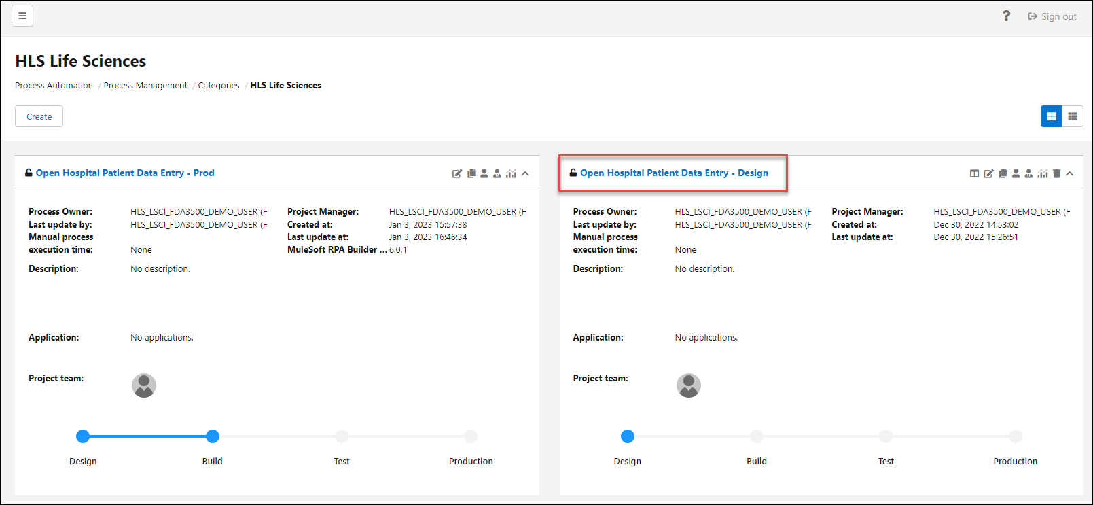Delete the Design process using trash icon

[x=1056, y=174]
